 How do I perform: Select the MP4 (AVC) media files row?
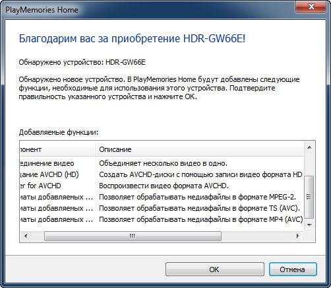[x=162, y=219]
